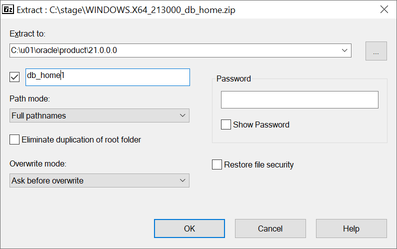The image size is (397, 249).
Task: Open Help for the Extract dialog
Action: coord(351,228)
